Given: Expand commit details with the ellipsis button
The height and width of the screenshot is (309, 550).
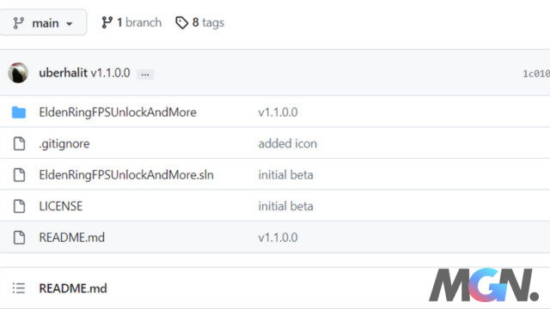Looking at the screenshot, I should (145, 75).
